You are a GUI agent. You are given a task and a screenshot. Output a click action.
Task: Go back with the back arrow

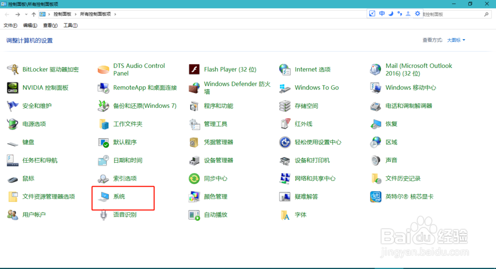(x=7, y=14)
